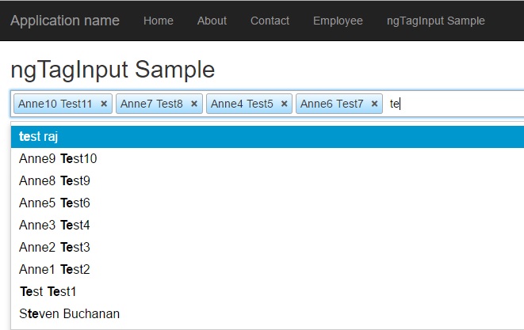The height and width of the screenshot is (330, 524).
Task: Choose Anne9 Test10 from suggestions
Action: [x=58, y=159]
